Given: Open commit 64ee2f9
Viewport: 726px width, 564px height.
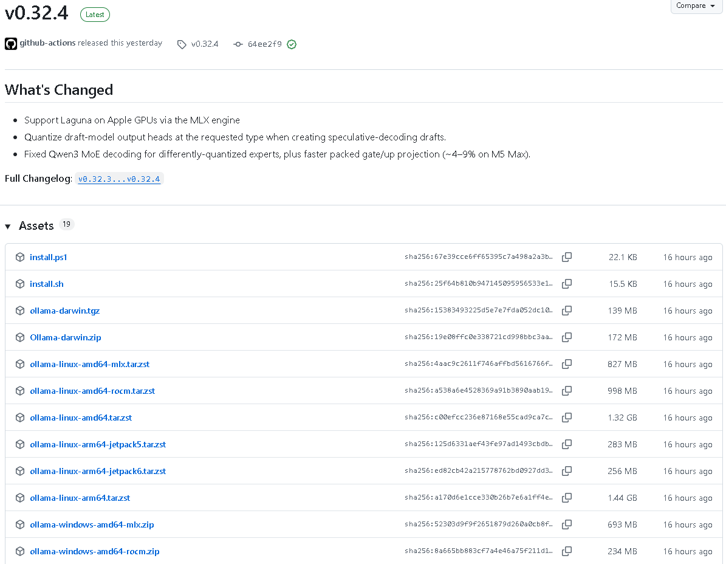Looking at the screenshot, I should click(x=265, y=44).
